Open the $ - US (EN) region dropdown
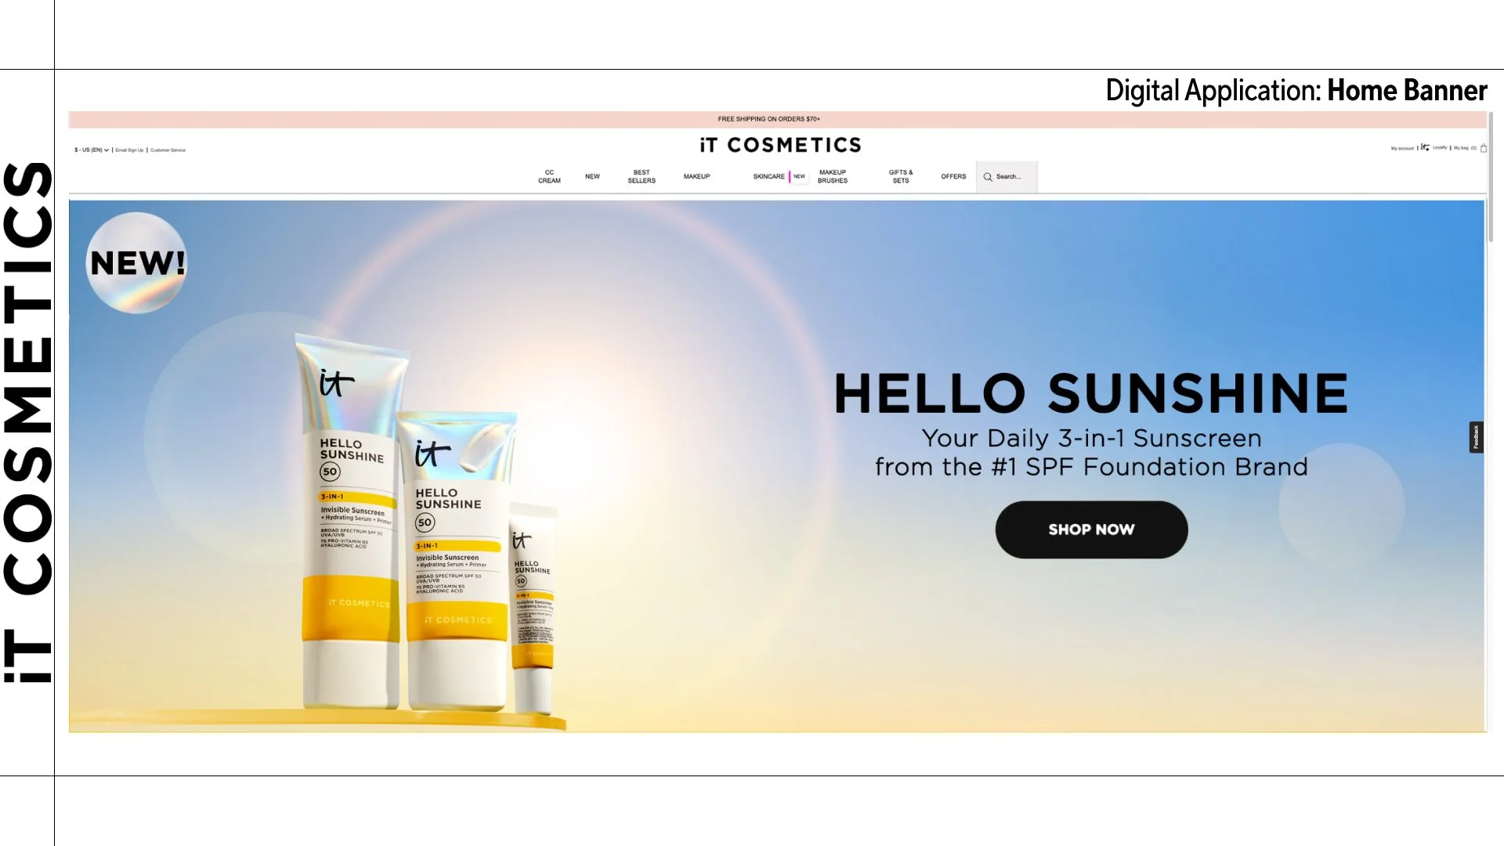Viewport: 1504px width, 846px height. tap(92, 150)
